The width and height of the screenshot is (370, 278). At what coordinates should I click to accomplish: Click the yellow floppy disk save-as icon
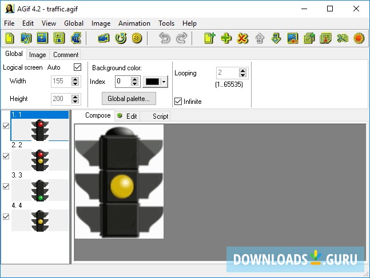59,38
